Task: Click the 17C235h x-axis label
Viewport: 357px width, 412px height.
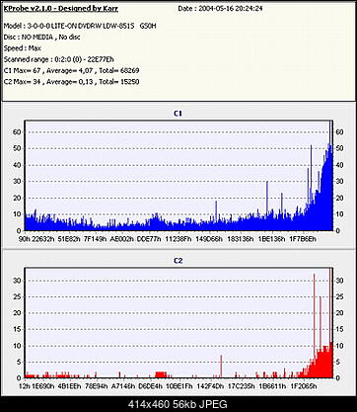Action: coord(242,386)
